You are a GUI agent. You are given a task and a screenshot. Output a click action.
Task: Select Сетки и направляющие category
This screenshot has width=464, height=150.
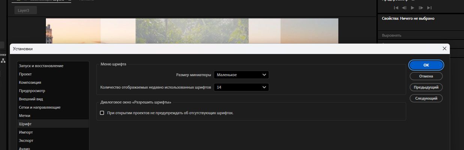53,107
